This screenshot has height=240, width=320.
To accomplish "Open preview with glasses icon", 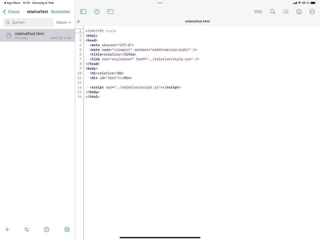I will coord(258,11).
